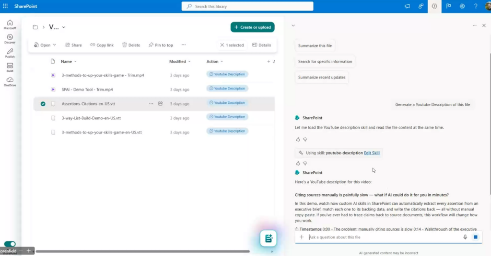This screenshot has width=491, height=256.
Task: Click the microphone icon in chat box
Action: point(465,237)
